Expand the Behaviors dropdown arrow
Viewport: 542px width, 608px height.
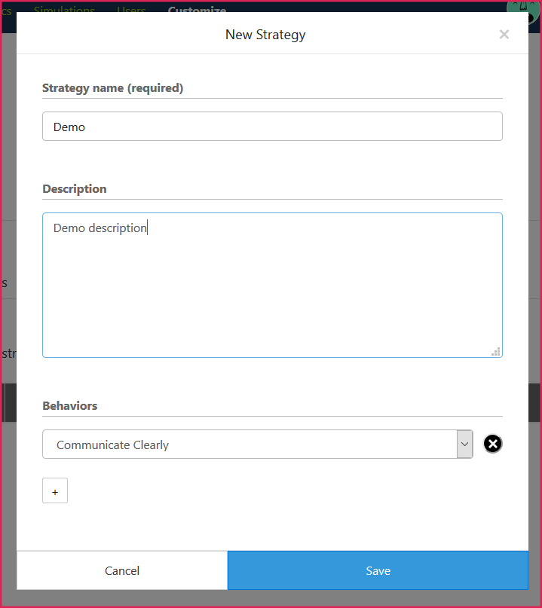tap(464, 445)
